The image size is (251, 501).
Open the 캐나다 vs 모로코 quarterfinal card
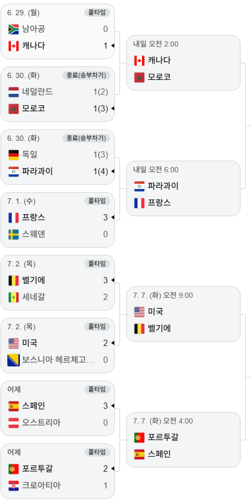(x=183, y=63)
